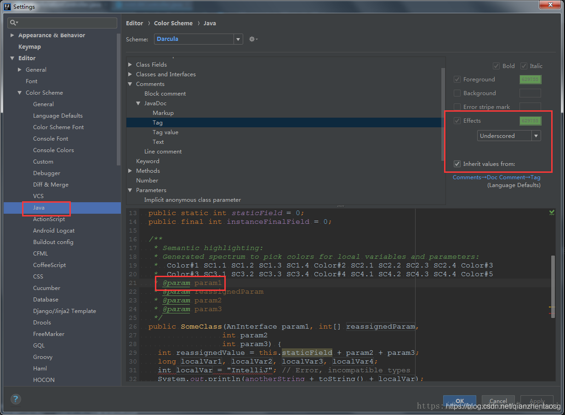The image size is (565, 415).
Task: Select Java under Color Scheme
Action: point(39,208)
